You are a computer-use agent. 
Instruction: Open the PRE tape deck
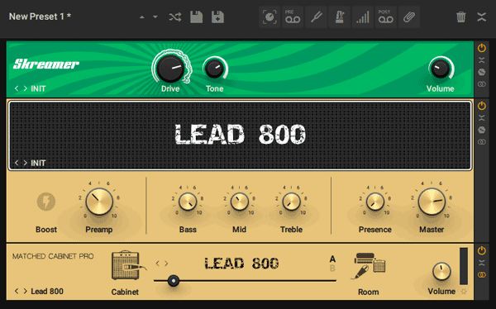[x=293, y=17]
